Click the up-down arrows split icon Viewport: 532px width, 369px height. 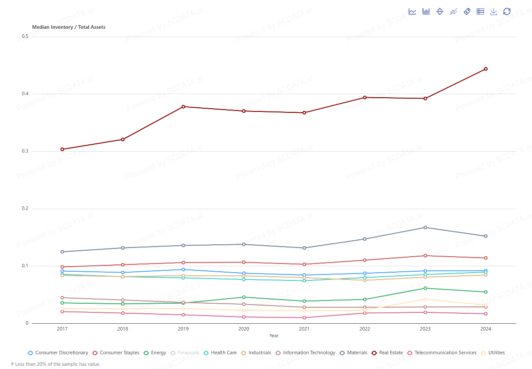[440, 11]
